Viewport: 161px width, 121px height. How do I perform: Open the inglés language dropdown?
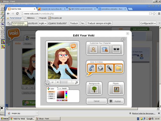coord(43,23)
